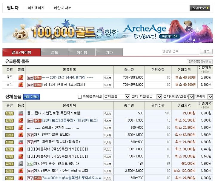
Task: Open preview icon for [200%보상]신용우편거래 listing
Action: (x=108, y=121)
